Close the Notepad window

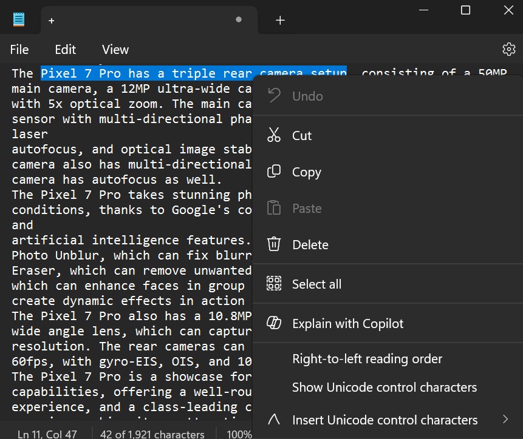508,10
